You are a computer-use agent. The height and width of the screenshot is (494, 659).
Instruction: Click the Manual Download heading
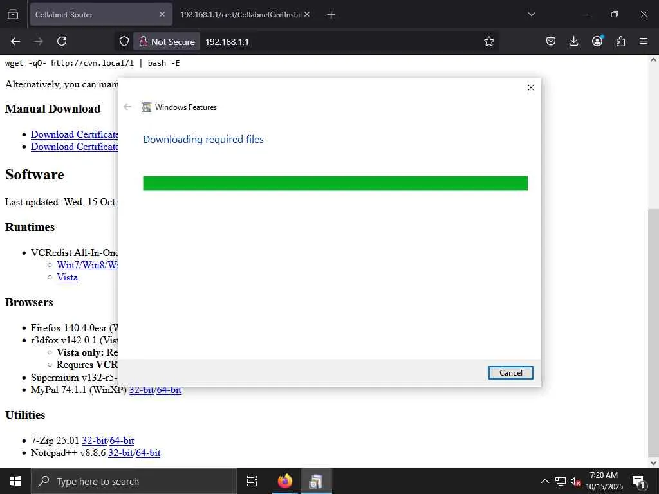pyautogui.click(x=53, y=109)
